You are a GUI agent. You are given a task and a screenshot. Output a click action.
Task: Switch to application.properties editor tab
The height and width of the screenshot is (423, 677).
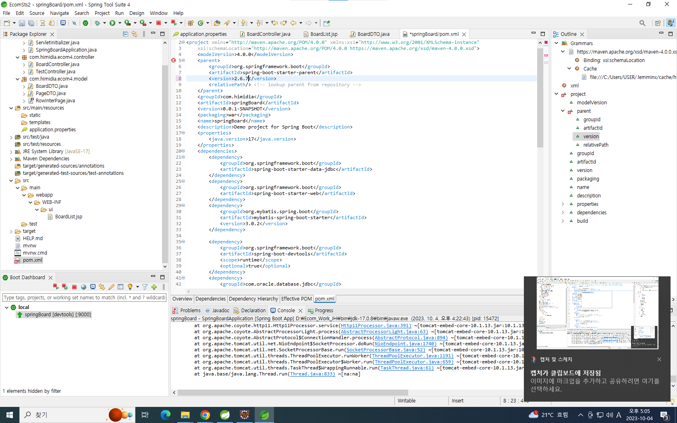pyautogui.click(x=200, y=34)
